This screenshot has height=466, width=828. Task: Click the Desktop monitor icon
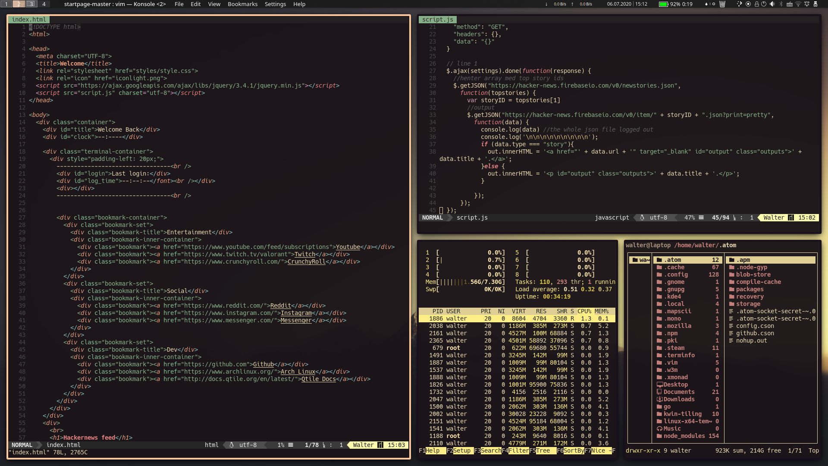[659, 384]
